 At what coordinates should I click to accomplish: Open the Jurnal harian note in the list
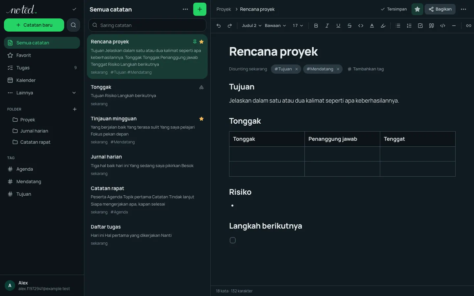(147, 165)
